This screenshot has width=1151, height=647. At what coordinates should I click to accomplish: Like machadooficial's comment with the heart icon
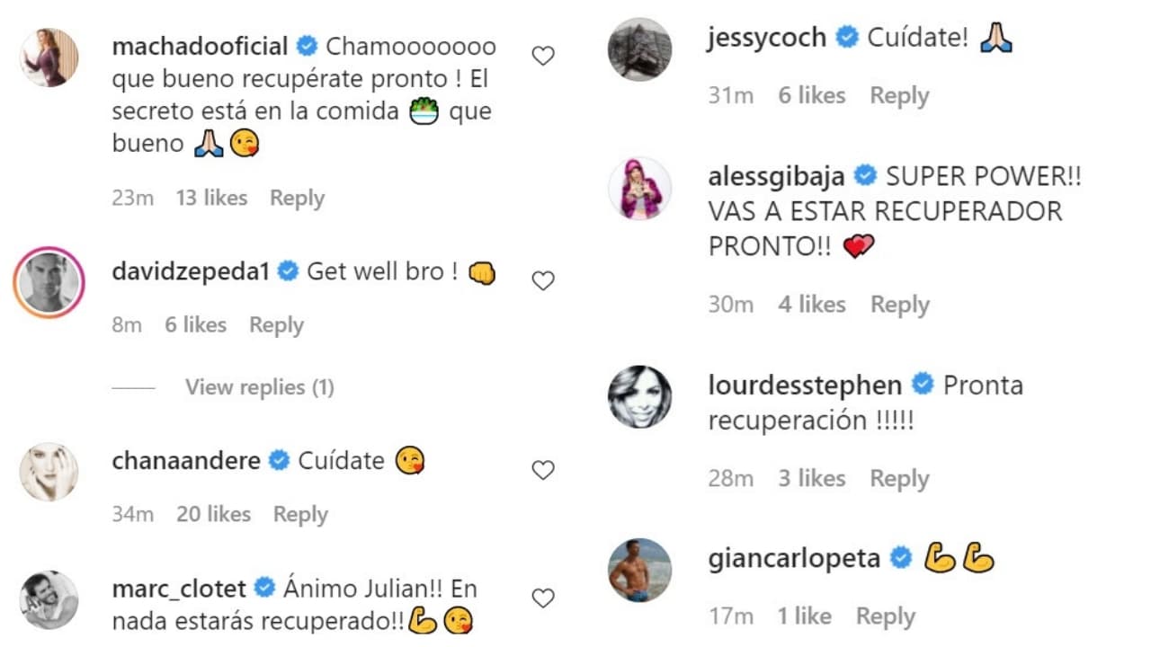click(543, 55)
